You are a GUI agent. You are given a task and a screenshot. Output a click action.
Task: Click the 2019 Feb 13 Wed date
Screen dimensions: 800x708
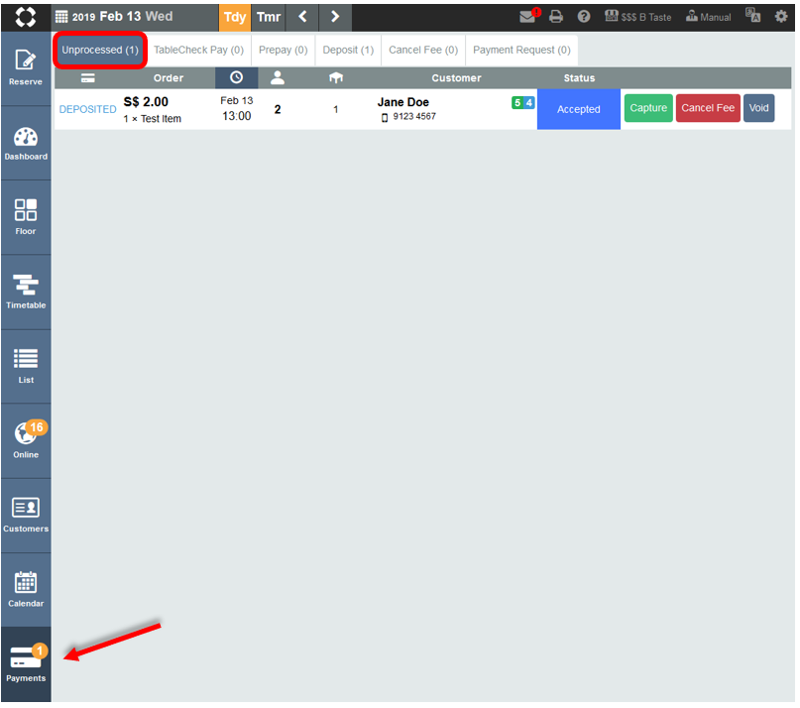[x=123, y=17]
